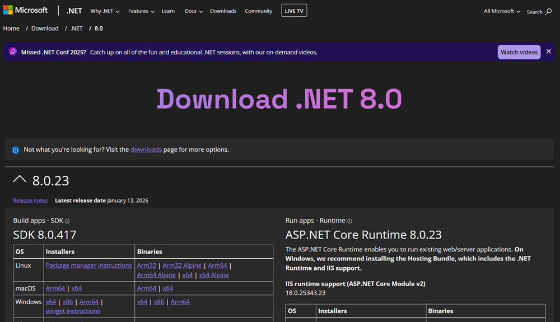Open the All Microsoft dropdown
Screen dimensions: 560x322
tap(502, 11)
